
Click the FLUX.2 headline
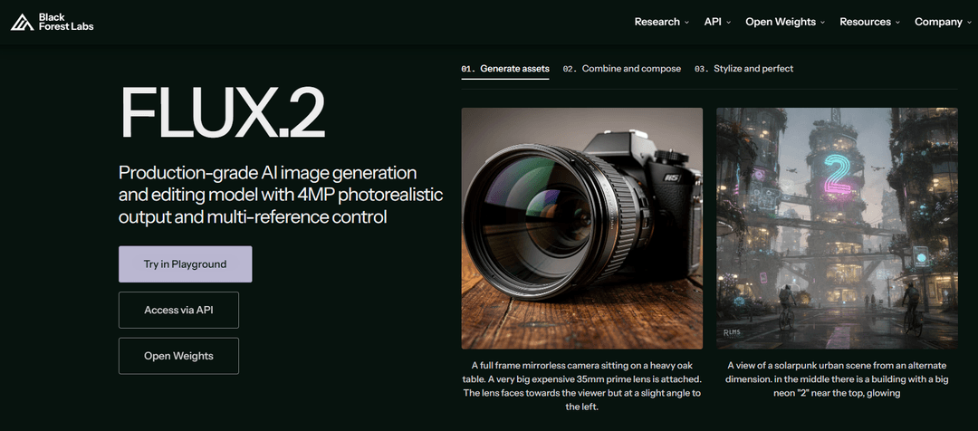click(222, 115)
